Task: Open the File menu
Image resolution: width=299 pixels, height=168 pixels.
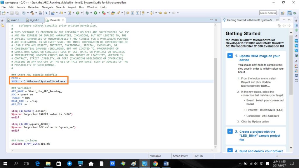Action: coord(4,7)
